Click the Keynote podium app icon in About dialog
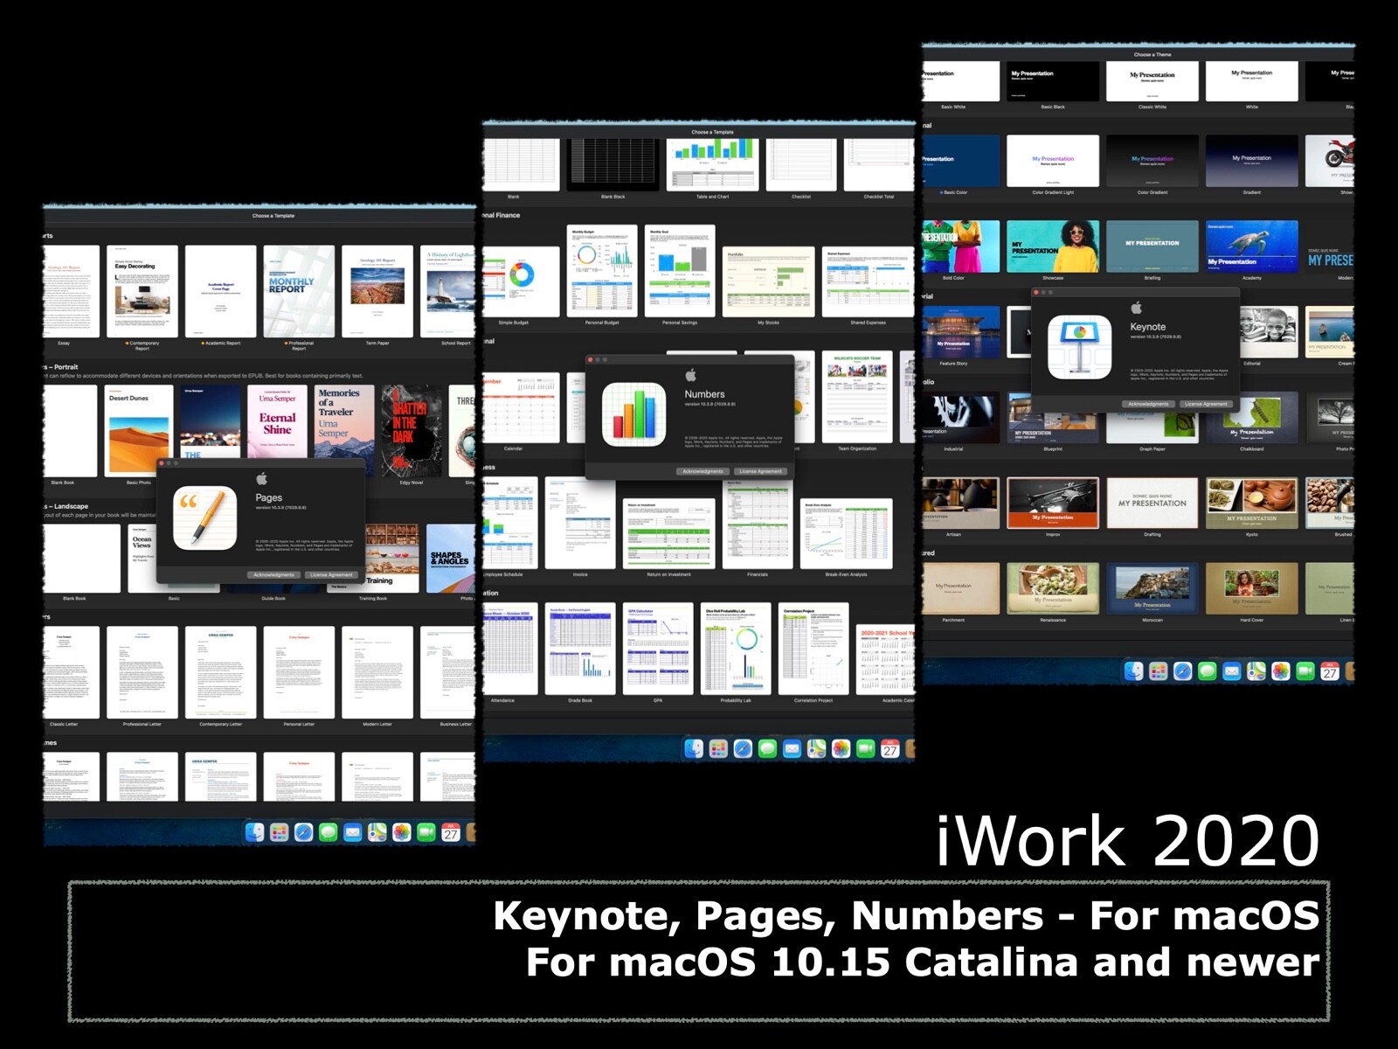 pyautogui.click(x=1080, y=347)
